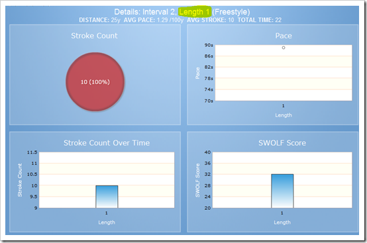
Task: Click the 'AVG STROKE: 10' stat
Action: [x=211, y=20]
